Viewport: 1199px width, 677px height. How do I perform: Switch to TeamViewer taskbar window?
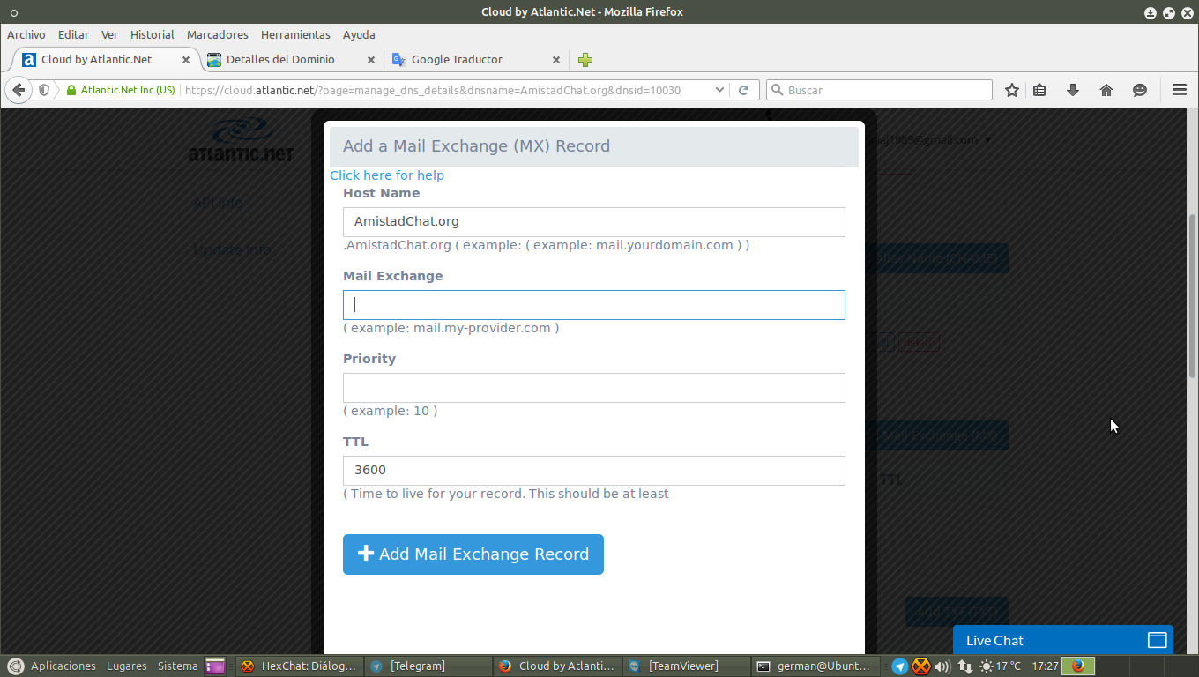click(686, 666)
